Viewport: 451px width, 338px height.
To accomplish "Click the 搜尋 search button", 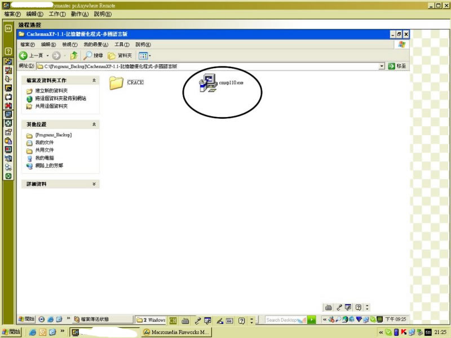I will click(x=93, y=55).
